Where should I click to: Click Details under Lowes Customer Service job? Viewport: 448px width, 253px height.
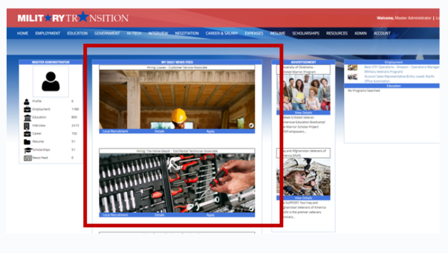click(x=160, y=131)
